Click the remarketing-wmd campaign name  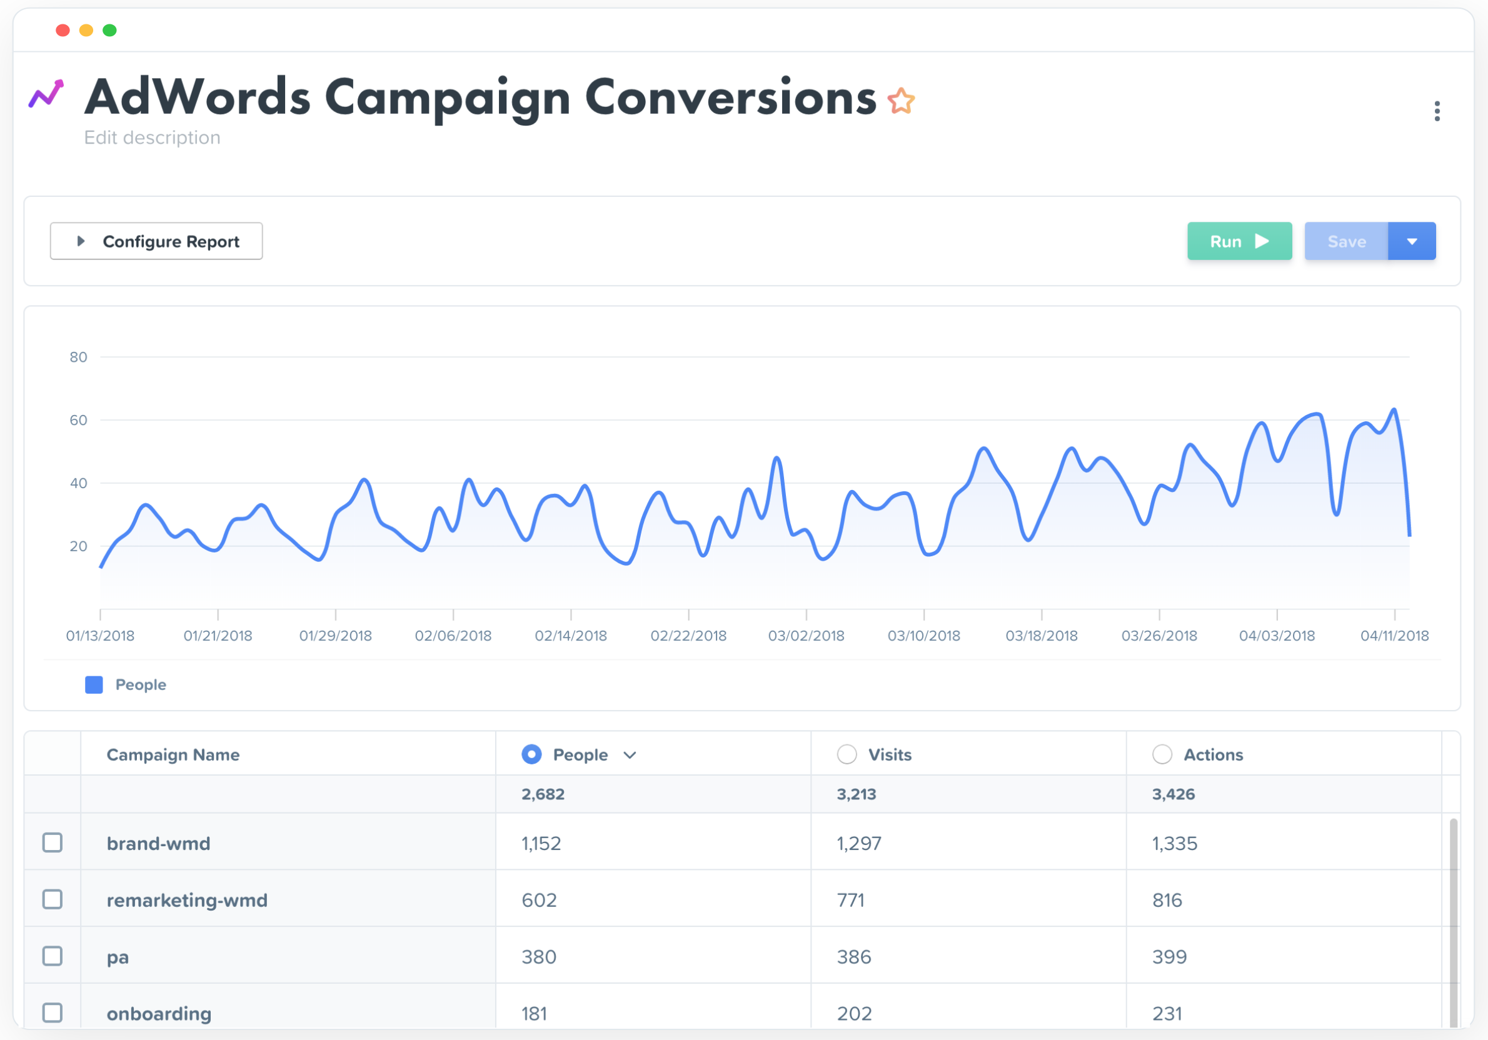point(188,900)
